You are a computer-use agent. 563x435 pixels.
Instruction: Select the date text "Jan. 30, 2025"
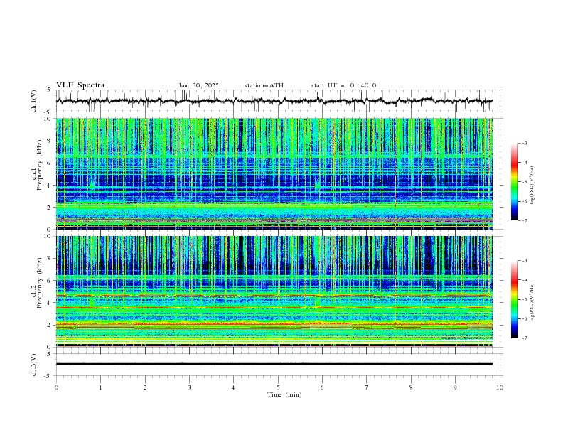(198, 85)
